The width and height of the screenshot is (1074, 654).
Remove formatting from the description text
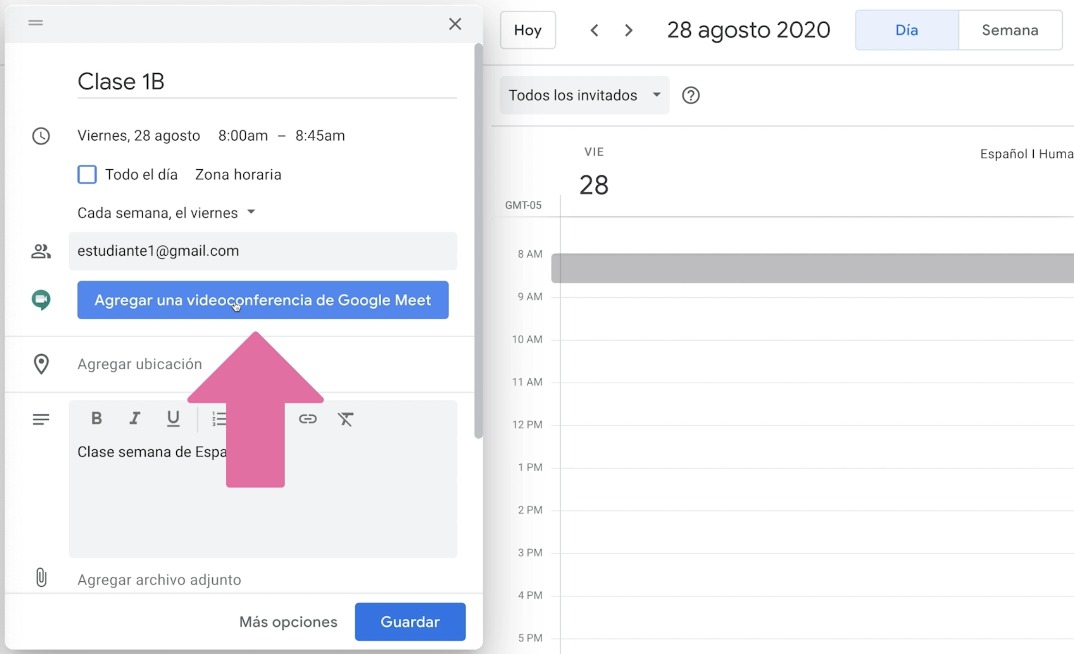tap(346, 419)
